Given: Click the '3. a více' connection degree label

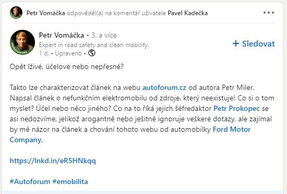Looking at the screenshot, I should 104,35.
